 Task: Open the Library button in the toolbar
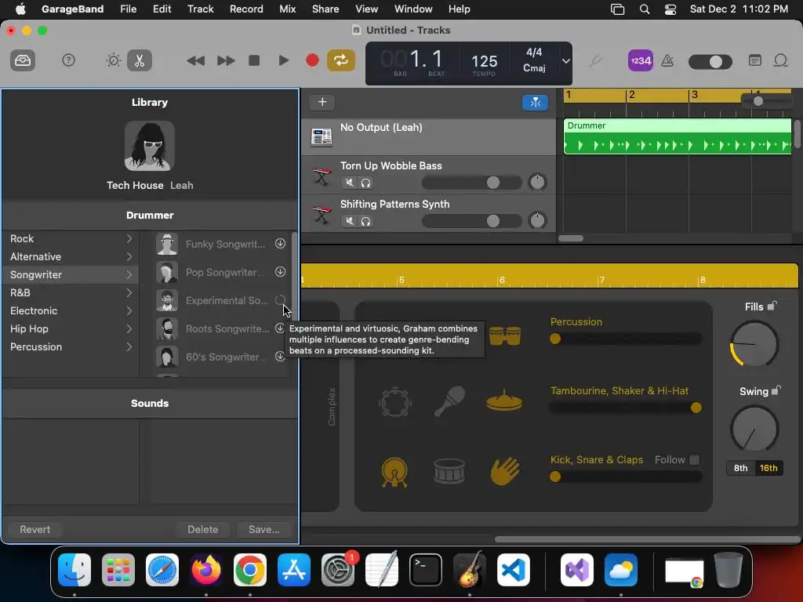pos(23,60)
